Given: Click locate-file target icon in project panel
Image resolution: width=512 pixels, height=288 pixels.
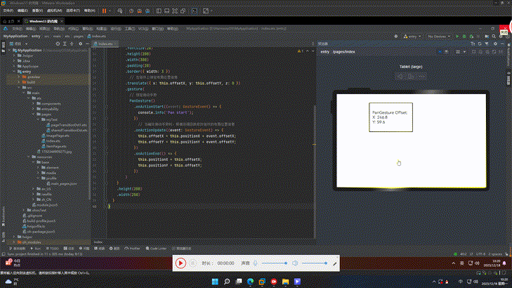Looking at the screenshot, I should click(58, 44).
